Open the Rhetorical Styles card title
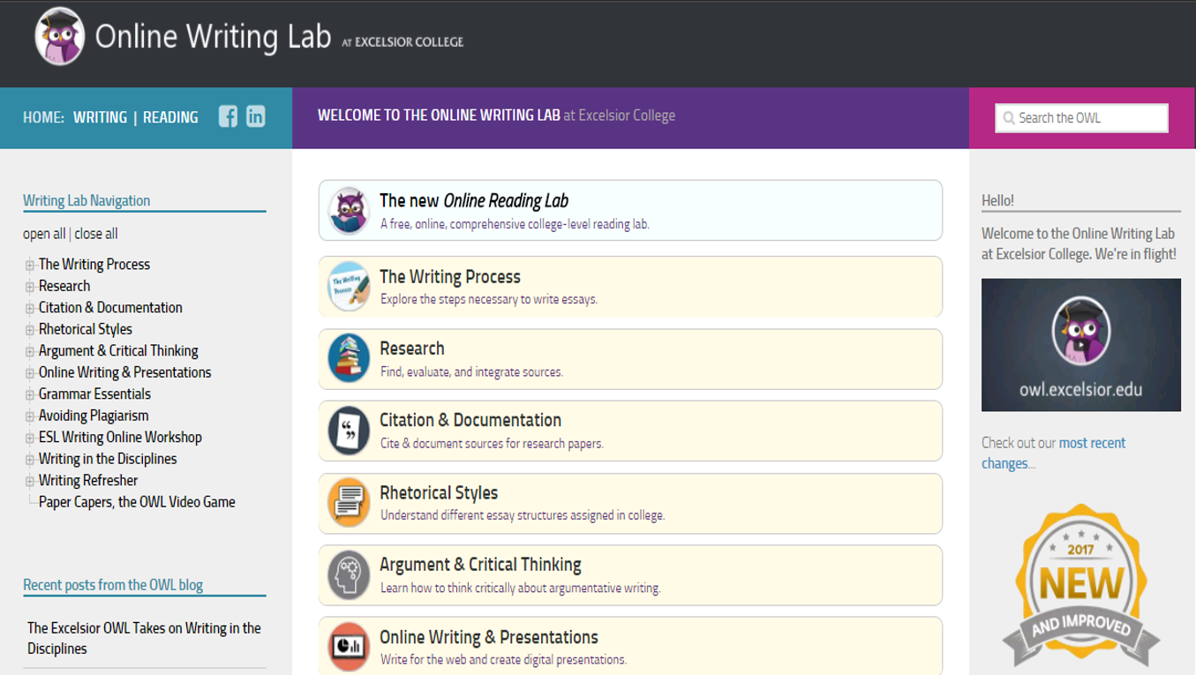Viewport: 1196px width, 675px height. 439,493
